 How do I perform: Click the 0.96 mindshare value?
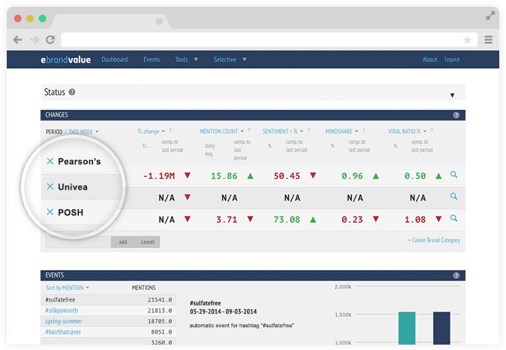point(352,176)
